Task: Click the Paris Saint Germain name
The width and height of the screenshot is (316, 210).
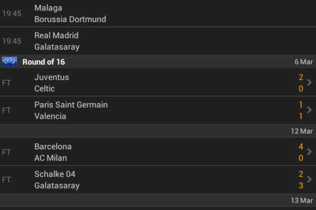Action: [71, 104]
